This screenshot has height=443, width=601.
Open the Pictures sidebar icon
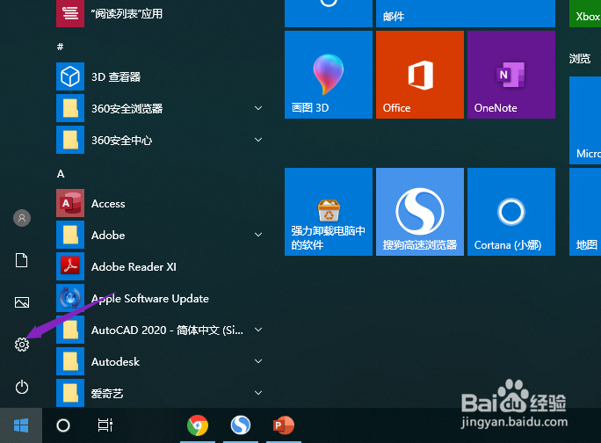tap(22, 302)
